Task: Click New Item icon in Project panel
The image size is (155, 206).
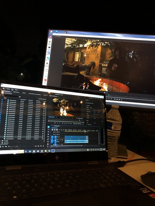Action: 41,146
